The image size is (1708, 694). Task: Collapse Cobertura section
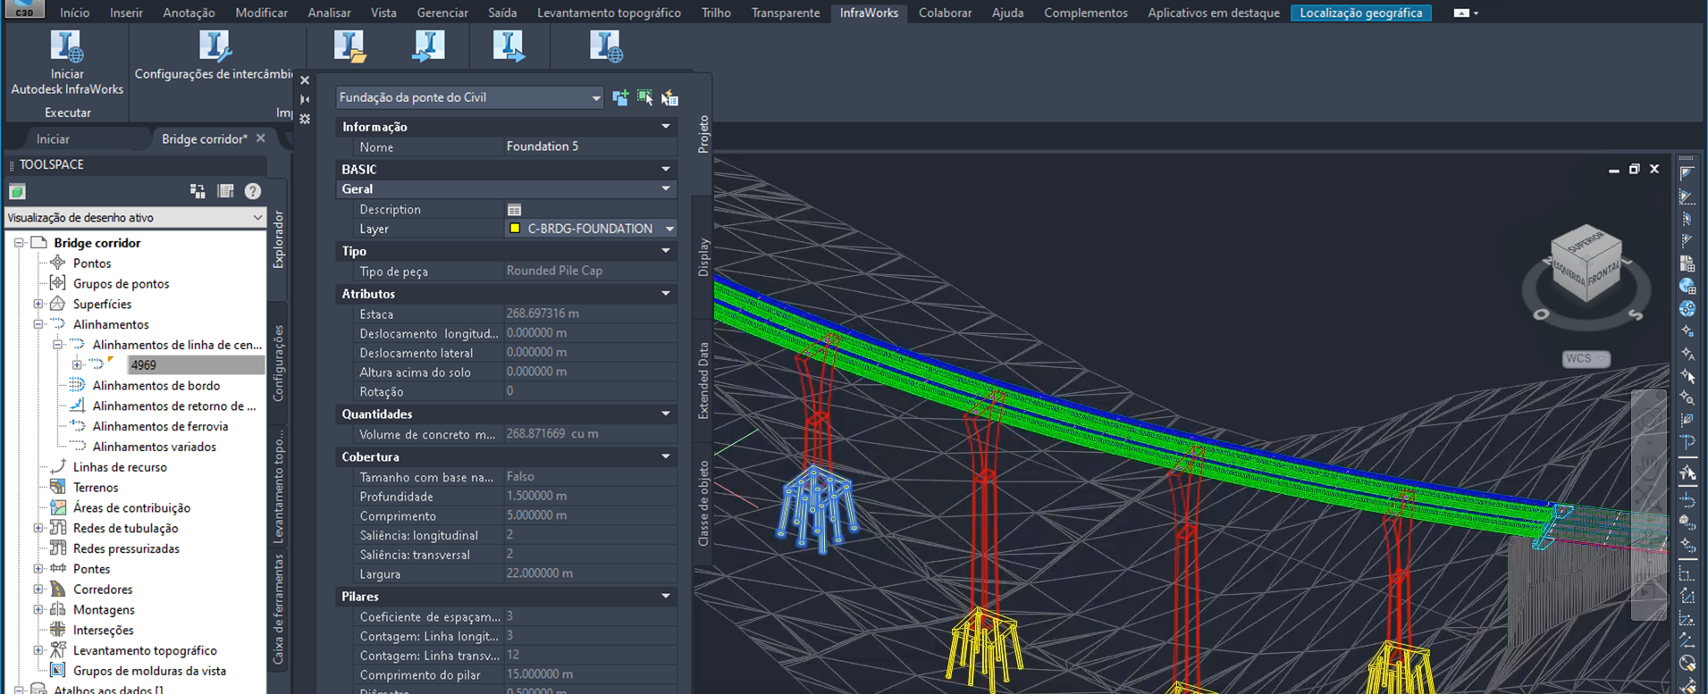[x=666, y=456]
